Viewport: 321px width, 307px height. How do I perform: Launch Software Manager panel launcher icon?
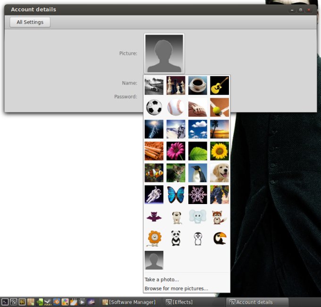point(31,302)
